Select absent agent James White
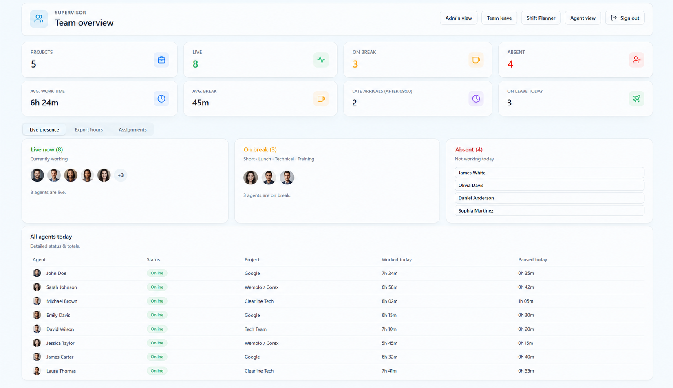 pyautogui.click(x=549, y=173)
